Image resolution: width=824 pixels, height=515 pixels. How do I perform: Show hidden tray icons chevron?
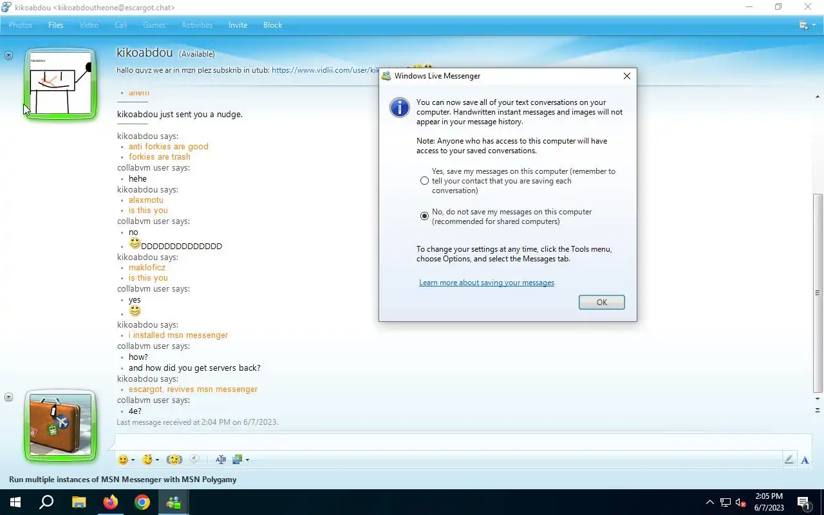710,502
